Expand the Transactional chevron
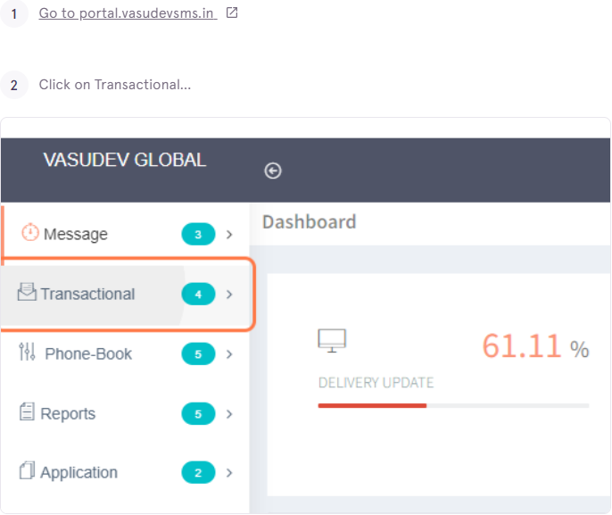Image resolution: width=612 pixels, height=515 pixels. 229,295
